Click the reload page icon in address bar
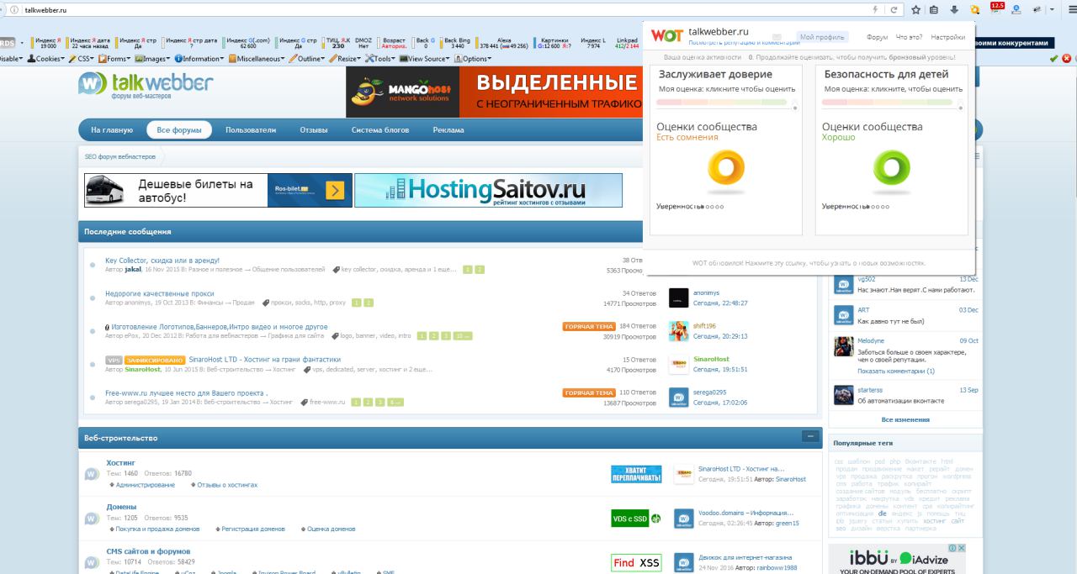 tap(893, 9)
